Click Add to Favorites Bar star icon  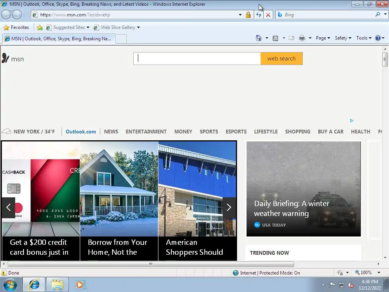pos(40,27)
